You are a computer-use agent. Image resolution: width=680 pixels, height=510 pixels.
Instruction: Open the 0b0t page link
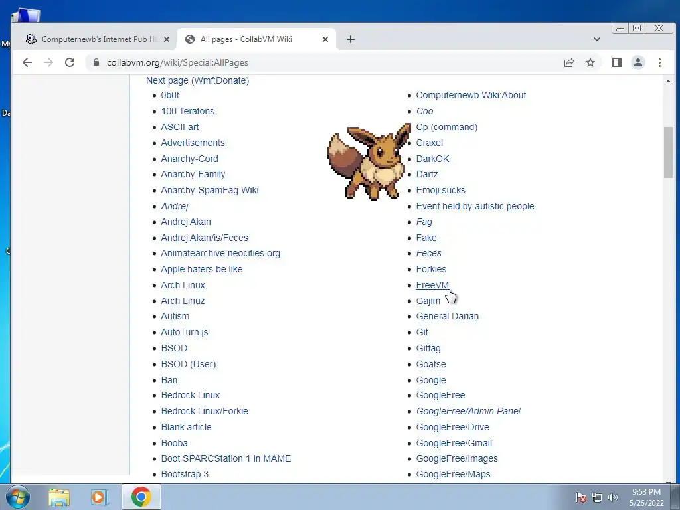tap(170, 95)
